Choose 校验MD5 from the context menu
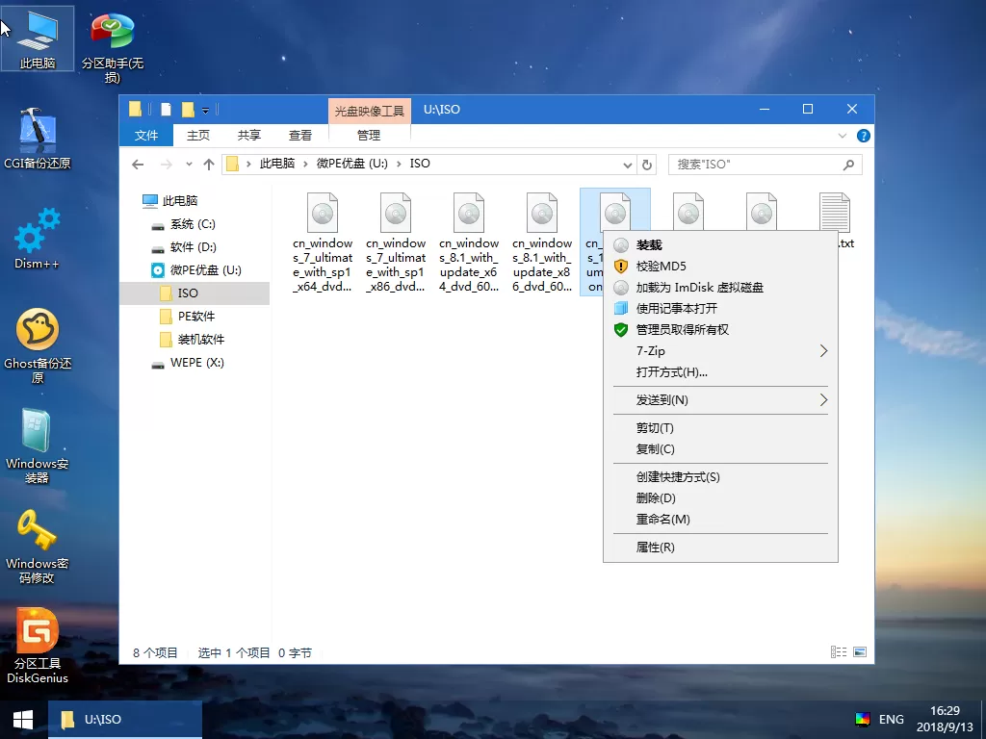The width and height of the screenshot is (986, 739). [x=660, y=268]
